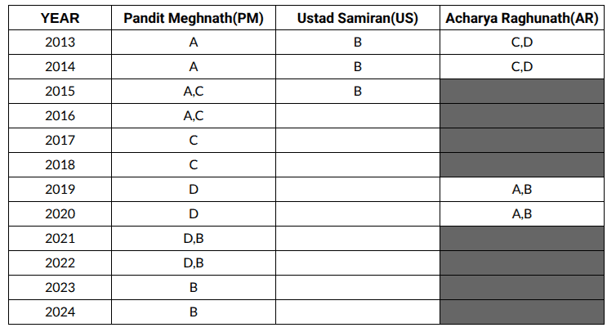Click the empty Ustad Samiran cell for 2022
Image resolution: width=616 pixels, height=332 pixels.
point(357,263)
